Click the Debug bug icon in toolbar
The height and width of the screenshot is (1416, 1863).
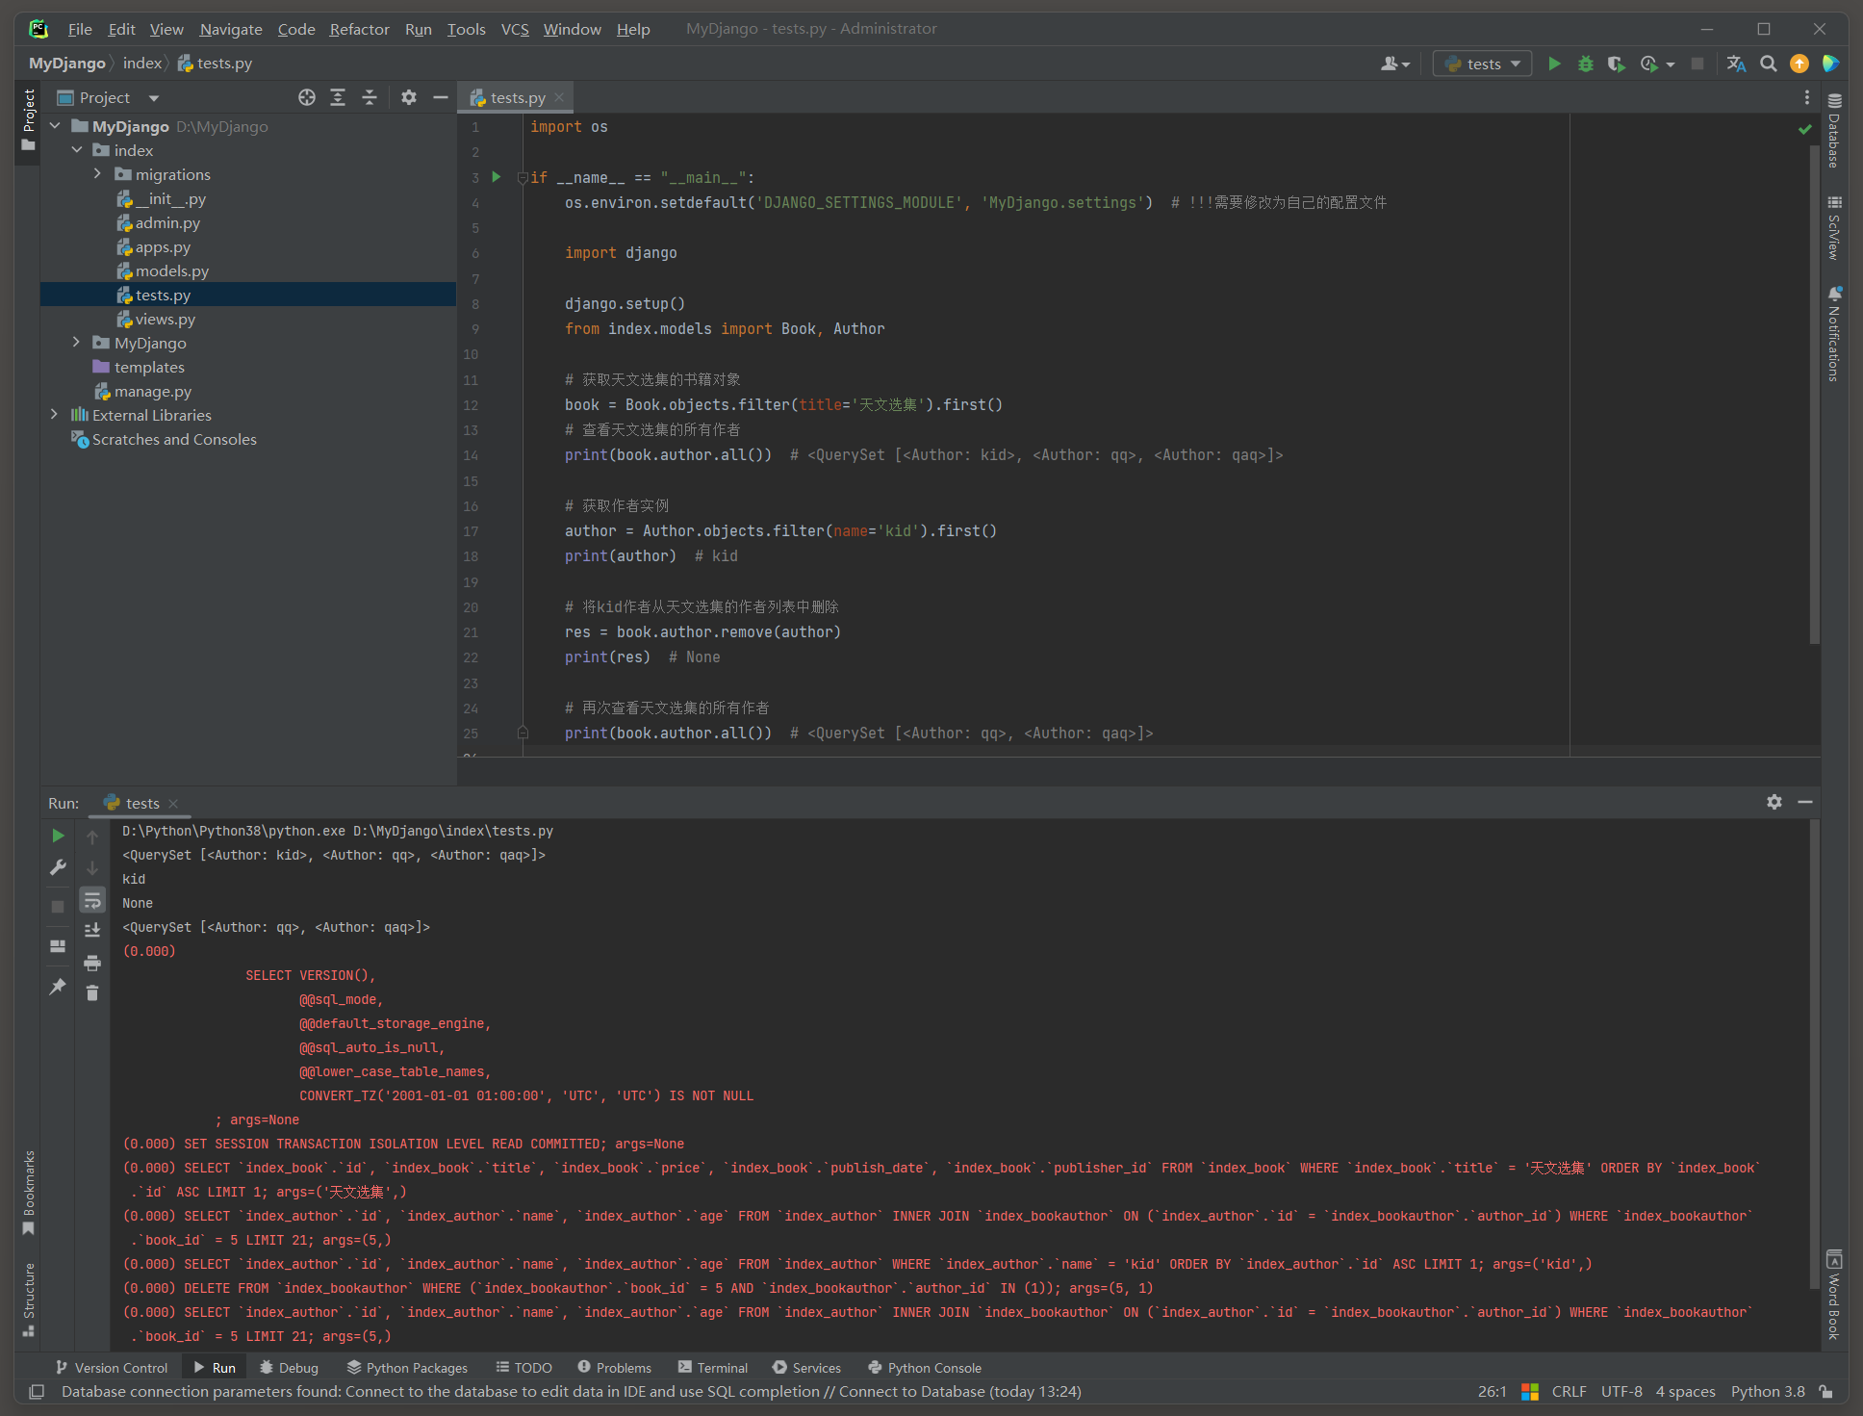[1585, 64]
